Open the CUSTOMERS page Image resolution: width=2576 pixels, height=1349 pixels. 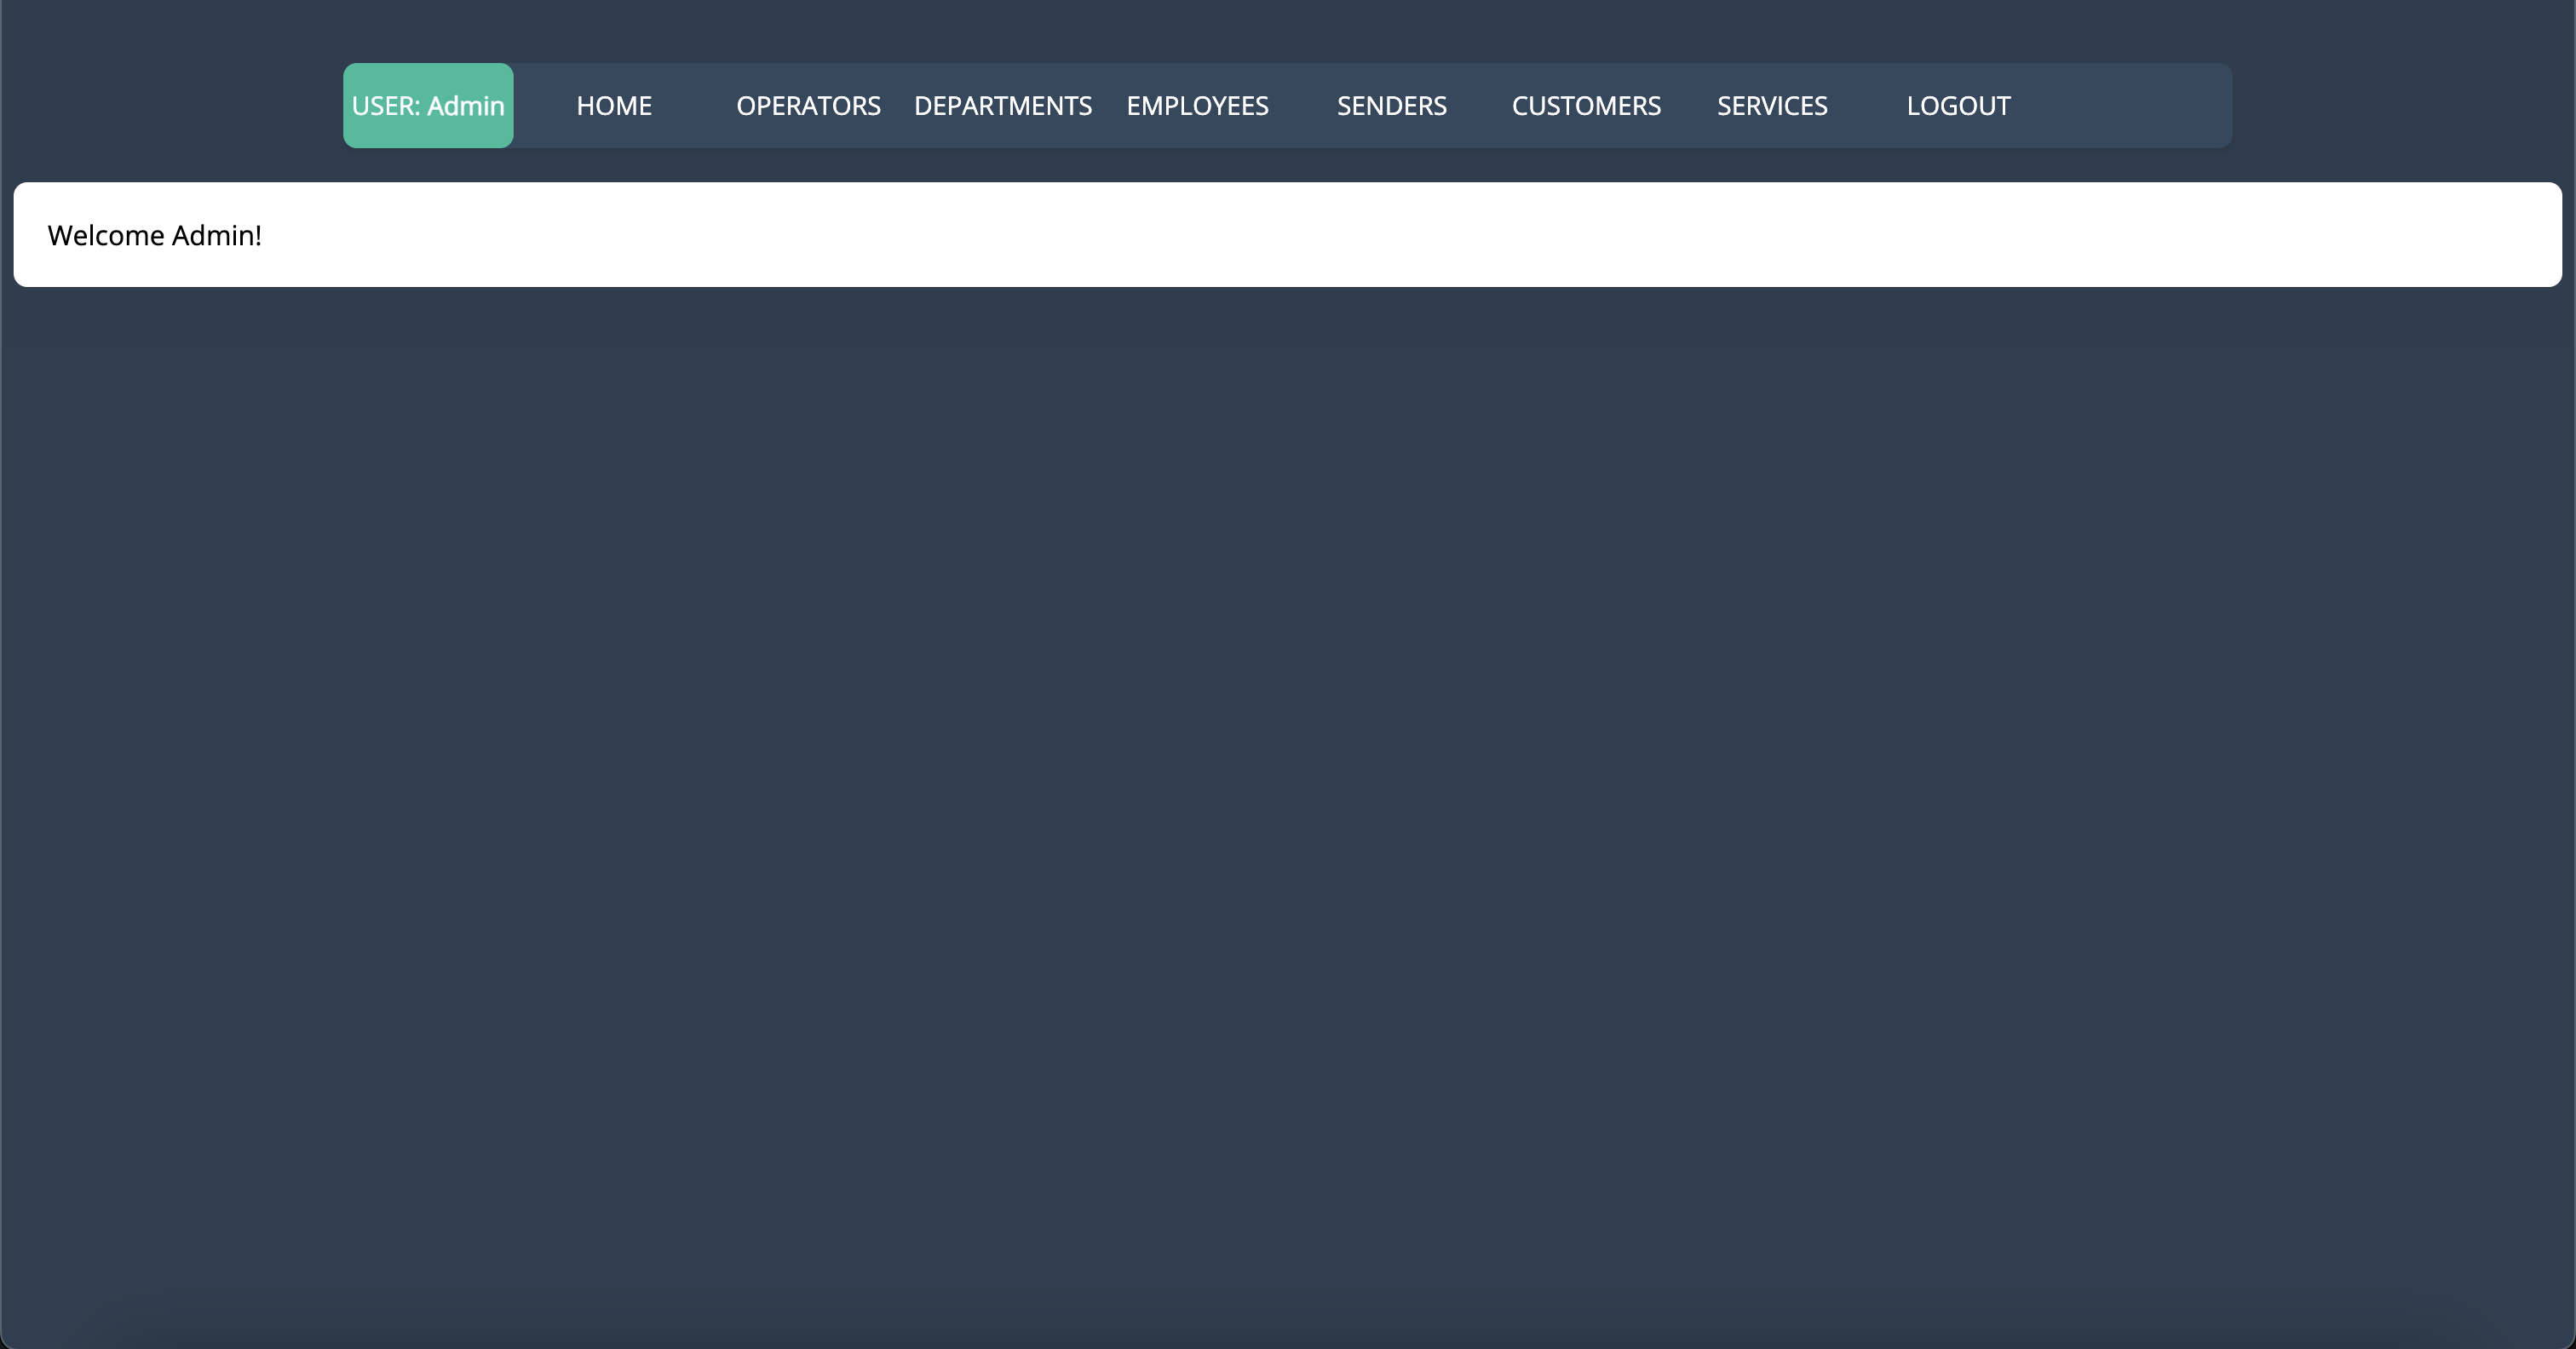(1585, 106)
